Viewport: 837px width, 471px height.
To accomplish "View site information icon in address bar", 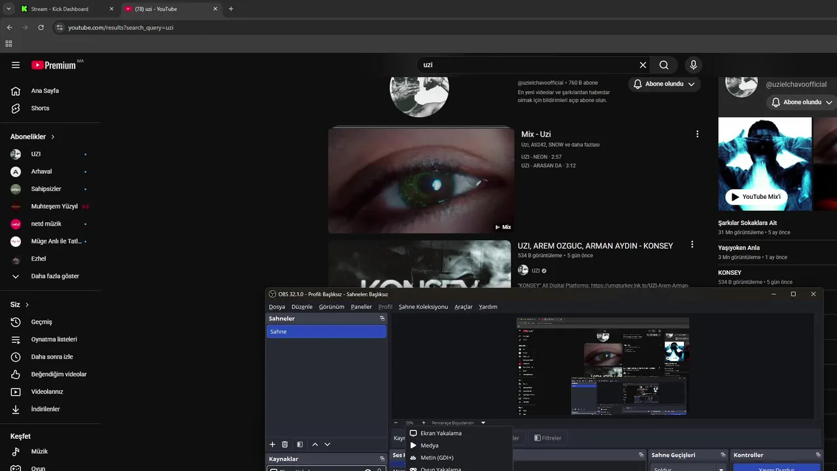I will point(60,27).
